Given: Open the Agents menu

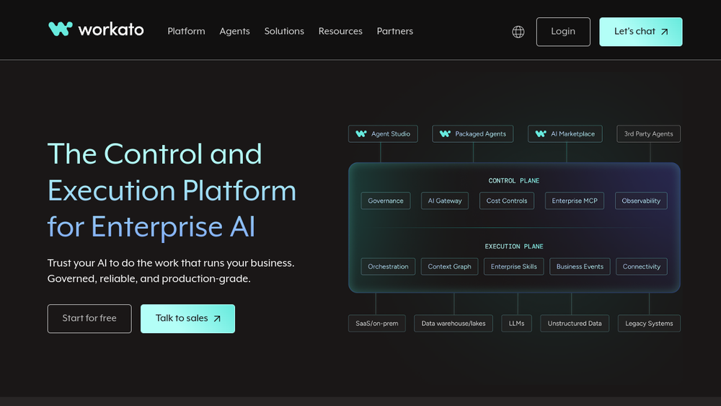Looking at the screenshot, I should point(234,31).
